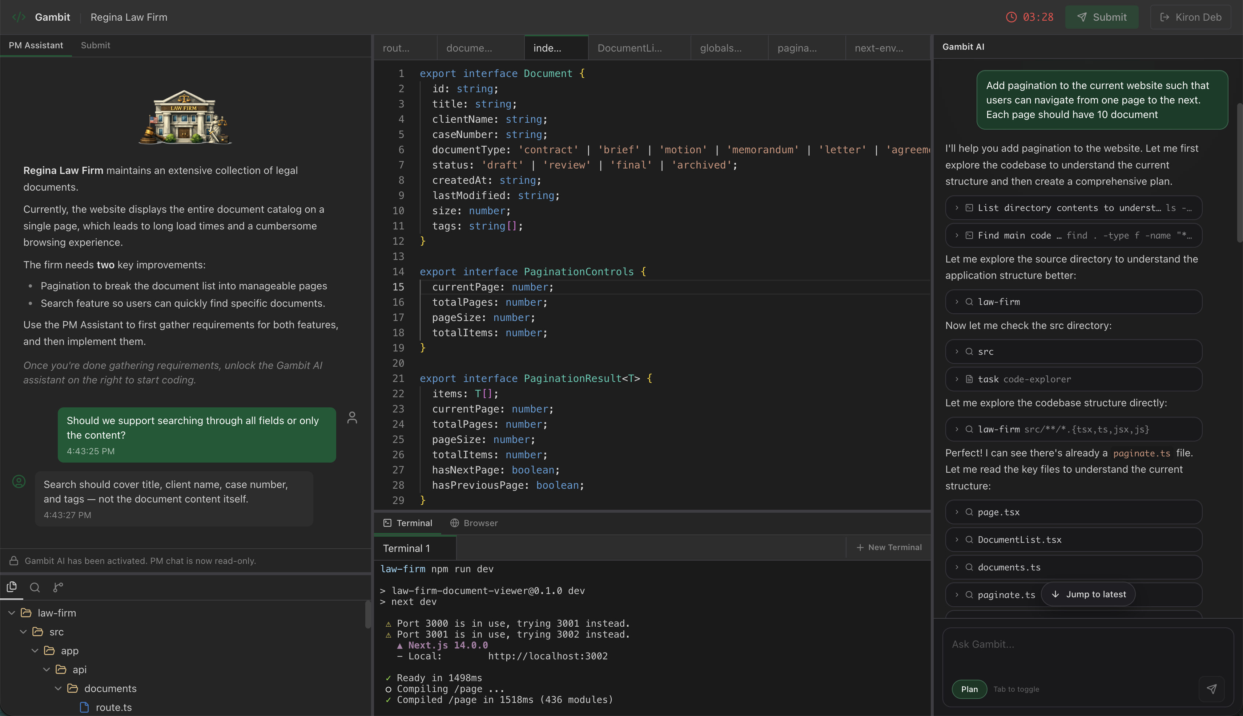Click the send message arrow icon

pos(1211,689)
